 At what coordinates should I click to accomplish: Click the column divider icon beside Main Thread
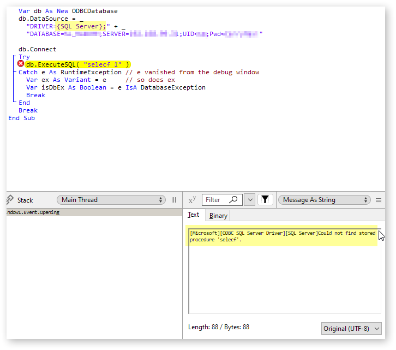[174, 200]
